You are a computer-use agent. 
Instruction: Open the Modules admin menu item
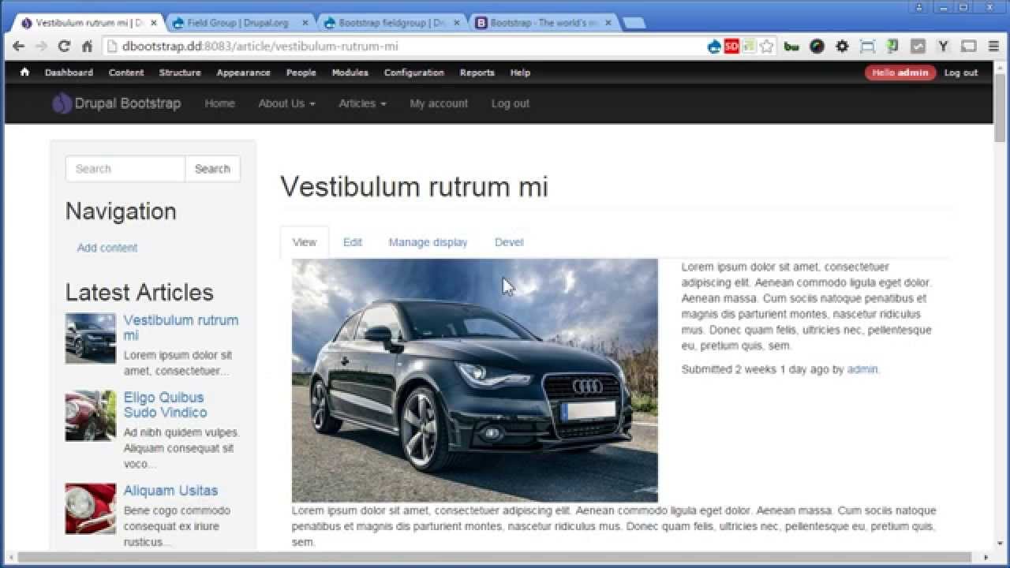(350, 73)
